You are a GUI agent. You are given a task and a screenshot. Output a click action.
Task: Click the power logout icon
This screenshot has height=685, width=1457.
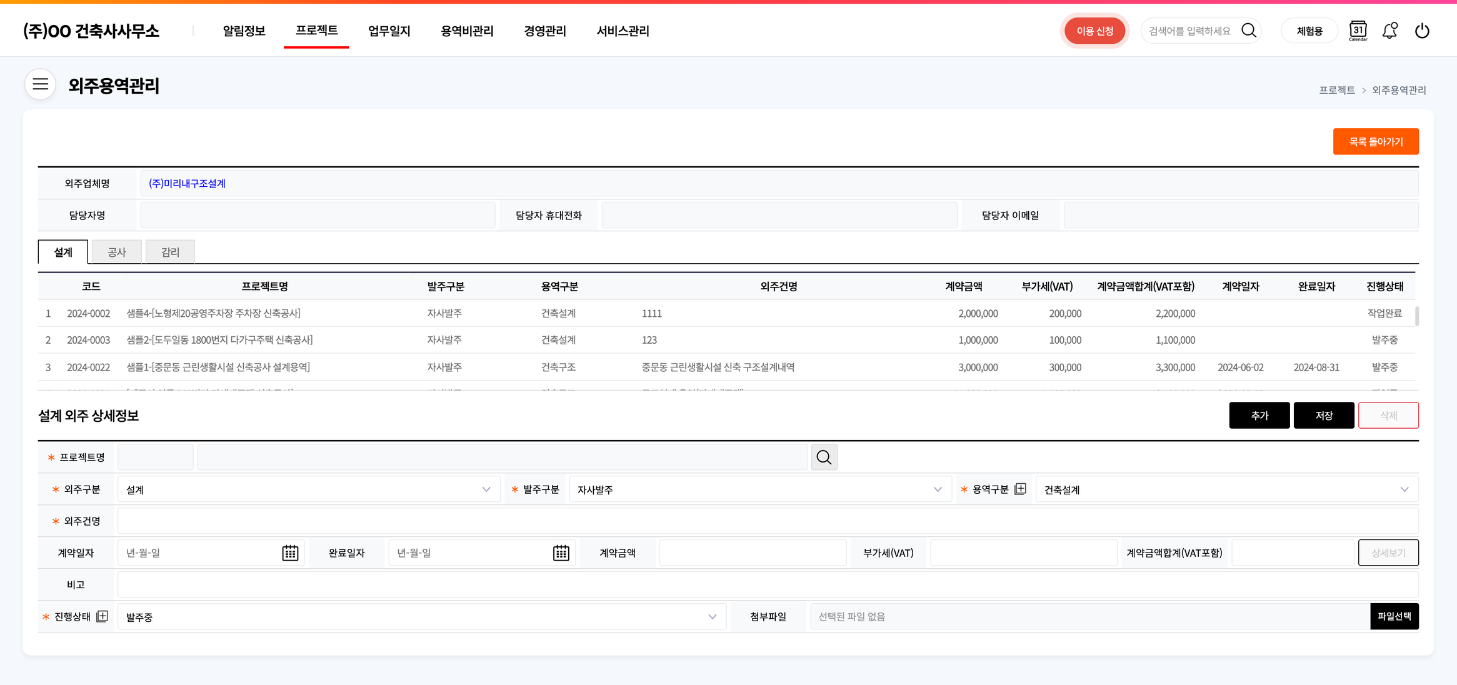coord(1422,31)
